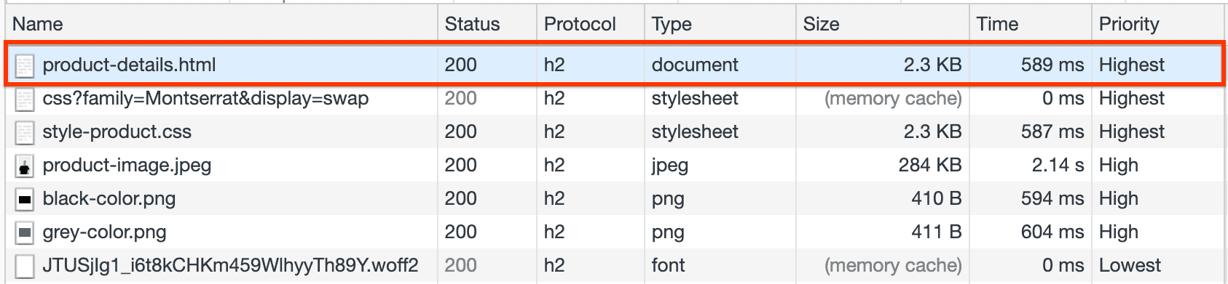Viewport: 1228px width, 284px height.
Task: Click the 411 B size value
Action: tap(937, 232)
